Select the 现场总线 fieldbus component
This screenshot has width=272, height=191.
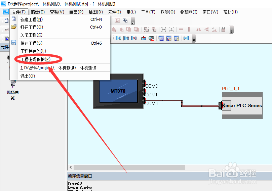click(13, 90)
